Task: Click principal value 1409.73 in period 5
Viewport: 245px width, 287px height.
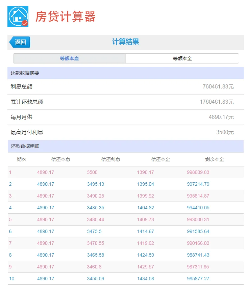Action: click(145, 219)
